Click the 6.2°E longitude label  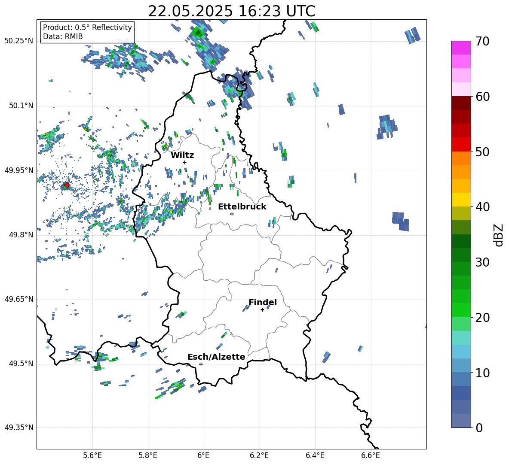pos(259,455)
